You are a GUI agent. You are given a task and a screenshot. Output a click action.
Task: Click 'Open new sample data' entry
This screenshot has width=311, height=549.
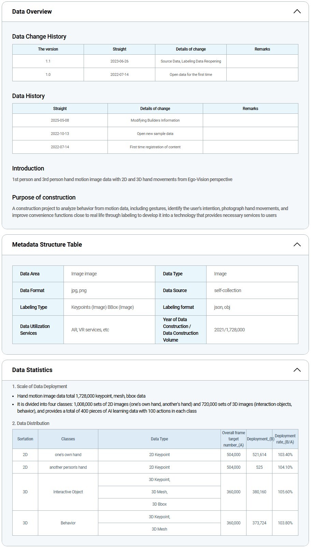pos(155,134)
